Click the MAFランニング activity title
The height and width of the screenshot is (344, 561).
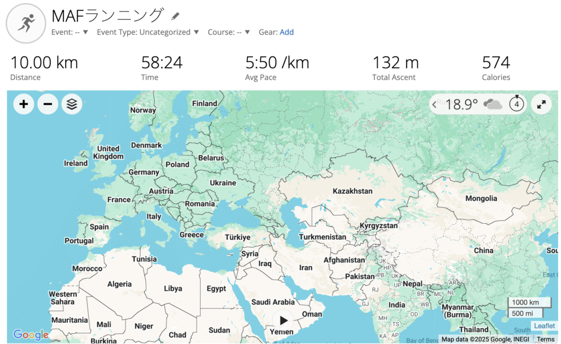point(108,16)
